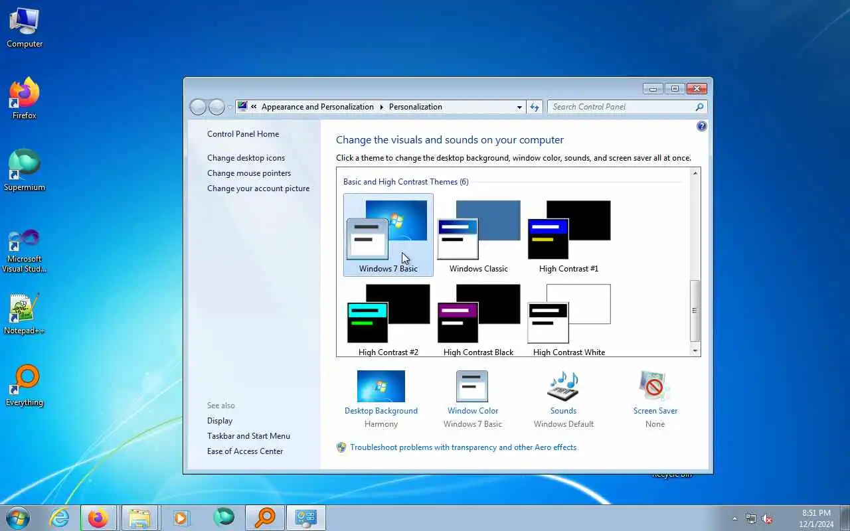Select the Windows 7 Basic theme
The height and width of the screenshot is (531, 850).
388,235
